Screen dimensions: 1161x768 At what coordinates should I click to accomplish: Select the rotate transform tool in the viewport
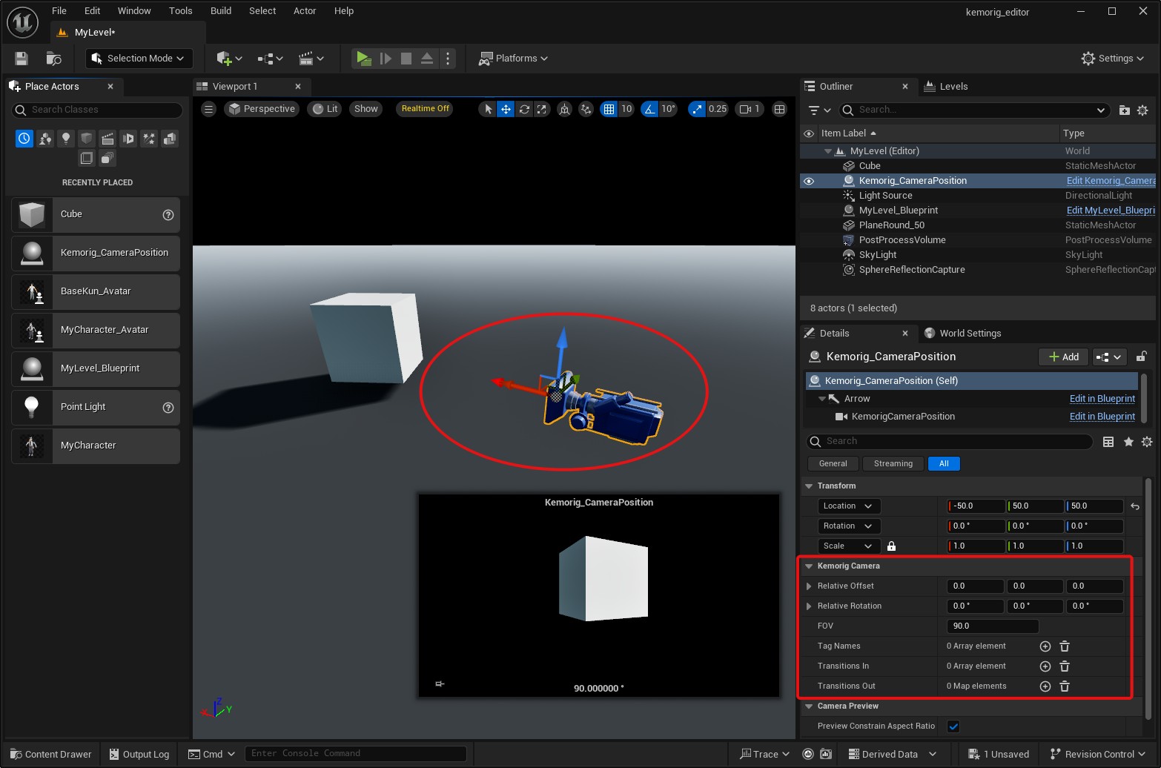coord(524,109)
